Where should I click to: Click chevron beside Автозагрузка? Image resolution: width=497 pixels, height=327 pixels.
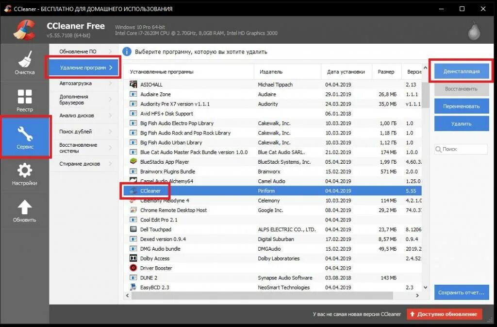110,84
